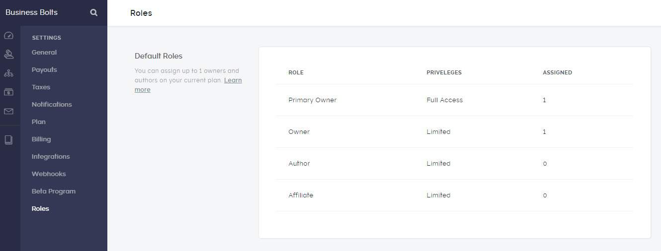This screenshot has height=251, width=661.
Task: Click the email envelope sidebar icon
Action: tap(8, 112)
